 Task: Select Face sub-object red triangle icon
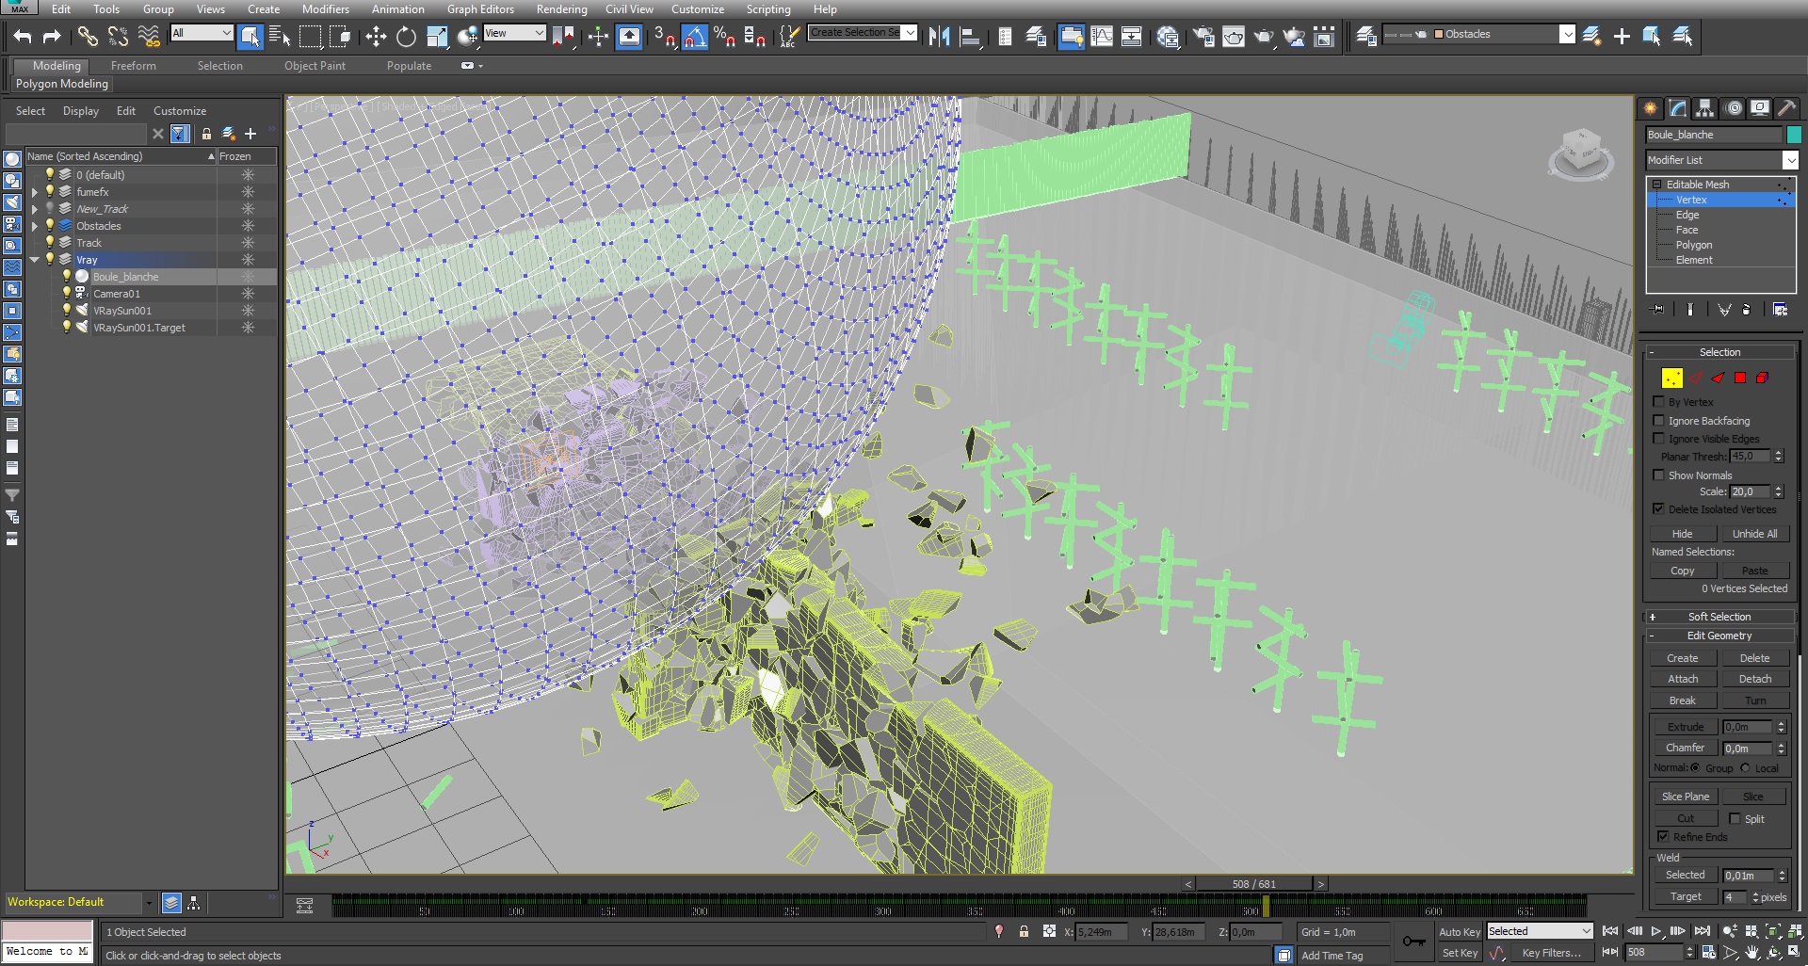point(1718,378)
